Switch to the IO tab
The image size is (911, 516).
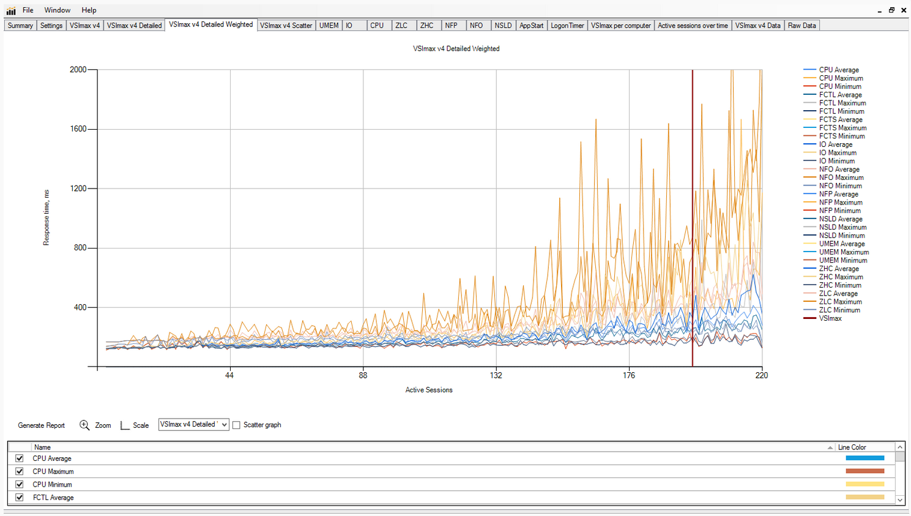[354, 26]
